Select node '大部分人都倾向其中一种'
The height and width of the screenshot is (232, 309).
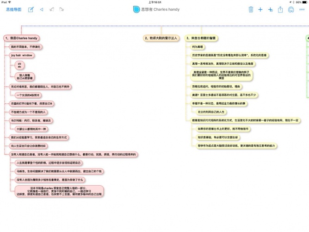pos(31,129)
